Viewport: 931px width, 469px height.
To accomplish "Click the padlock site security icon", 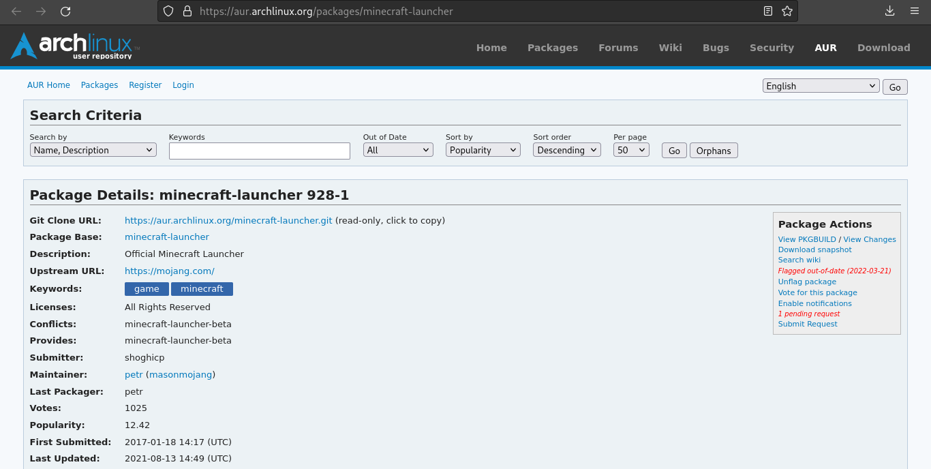I will pos(187,12).
